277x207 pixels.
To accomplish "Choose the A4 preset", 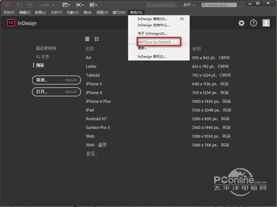I will tap(88, 58).
